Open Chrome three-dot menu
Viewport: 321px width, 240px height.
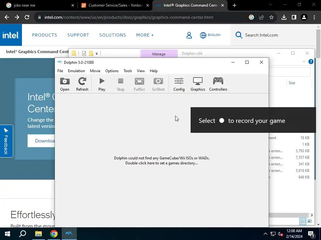(314, 17)
